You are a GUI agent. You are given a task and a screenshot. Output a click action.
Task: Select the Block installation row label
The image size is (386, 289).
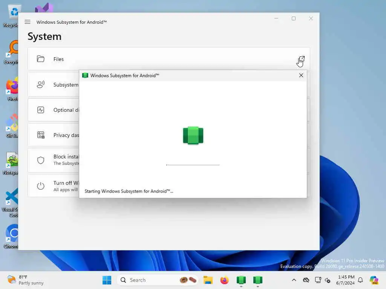point(66,157)
